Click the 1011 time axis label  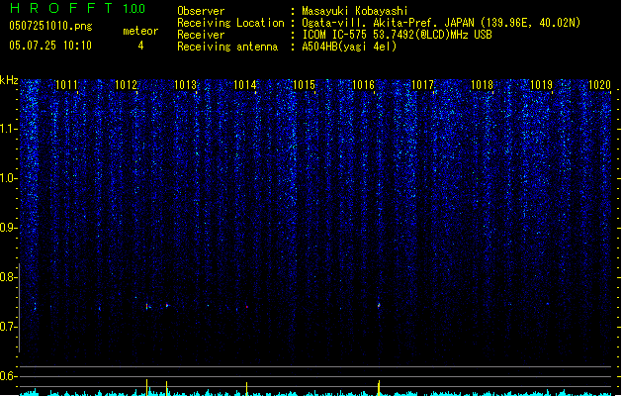[x=66, y=85]
